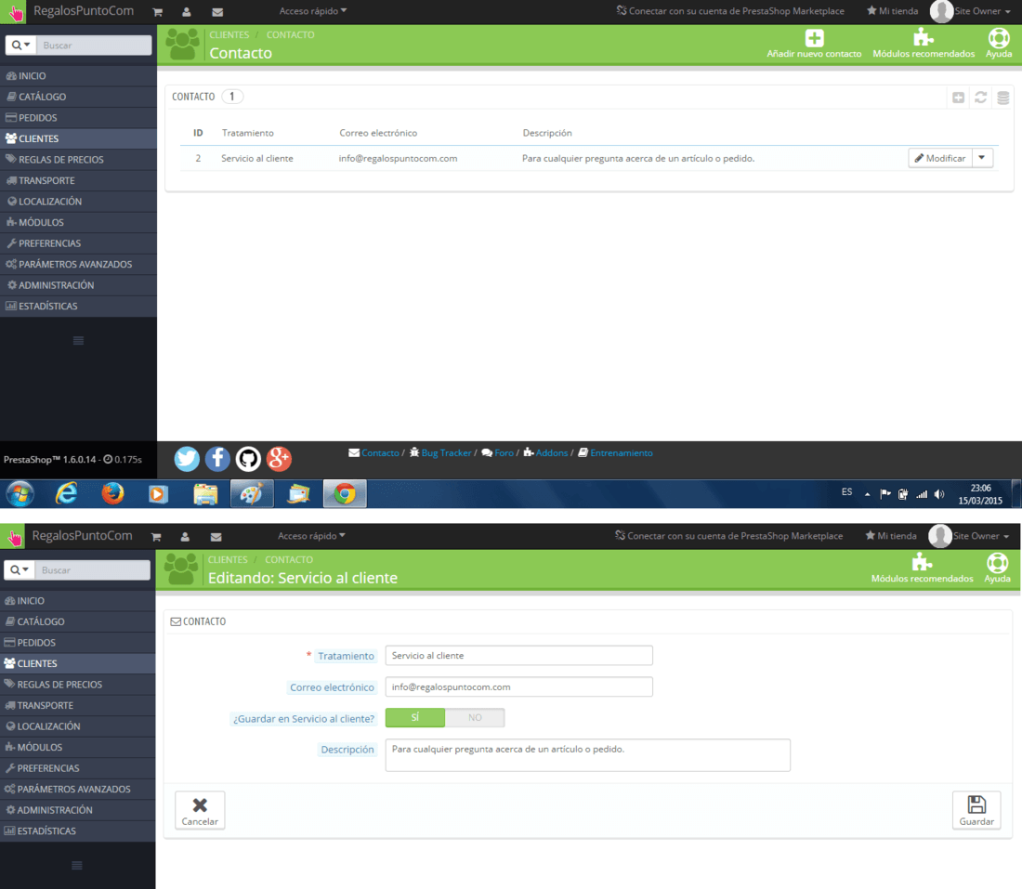Refresh the CONTACTO list with the refresh icon
Image resolution: width=1022 pixels, height=889 pixels.
(x=980, y=98)
